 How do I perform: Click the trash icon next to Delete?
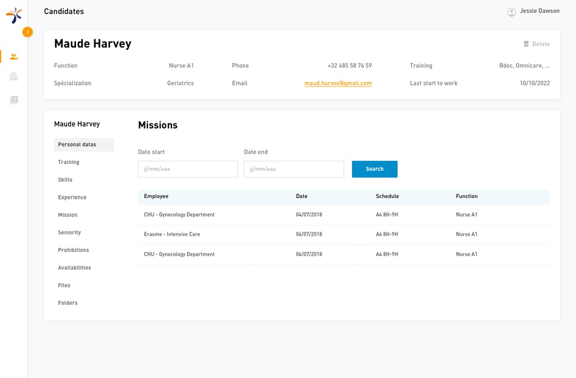point(526,44)
